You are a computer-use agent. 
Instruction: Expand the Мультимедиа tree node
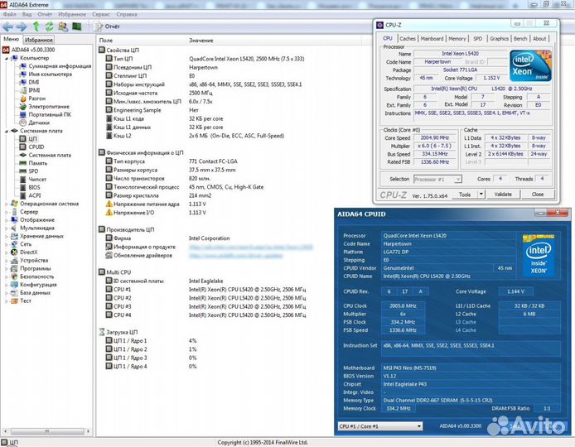pyautogui.click(x=7, y=228)
